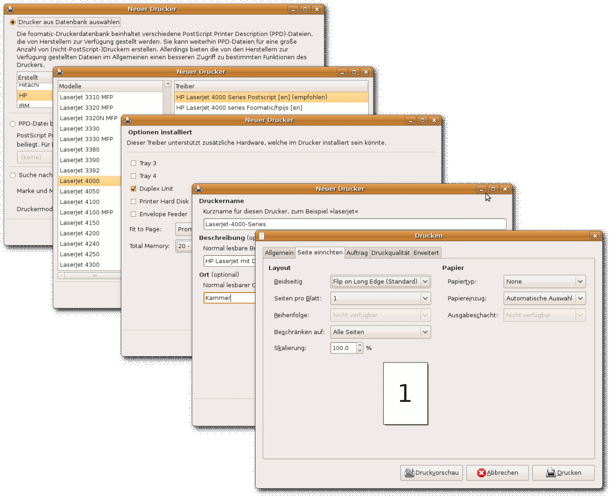Enable the Tray 3 checkbox
The width and height of the screenshot is (611, 497).
pos(133,164)
